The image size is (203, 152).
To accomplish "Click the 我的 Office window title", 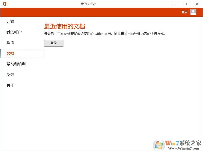I will coord(88,4).
